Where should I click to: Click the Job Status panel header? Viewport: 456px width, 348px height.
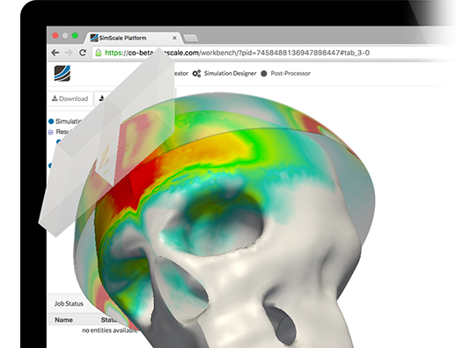[x=69, y=304]
